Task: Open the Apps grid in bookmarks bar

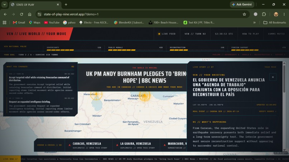Action: tap(4, 23)
